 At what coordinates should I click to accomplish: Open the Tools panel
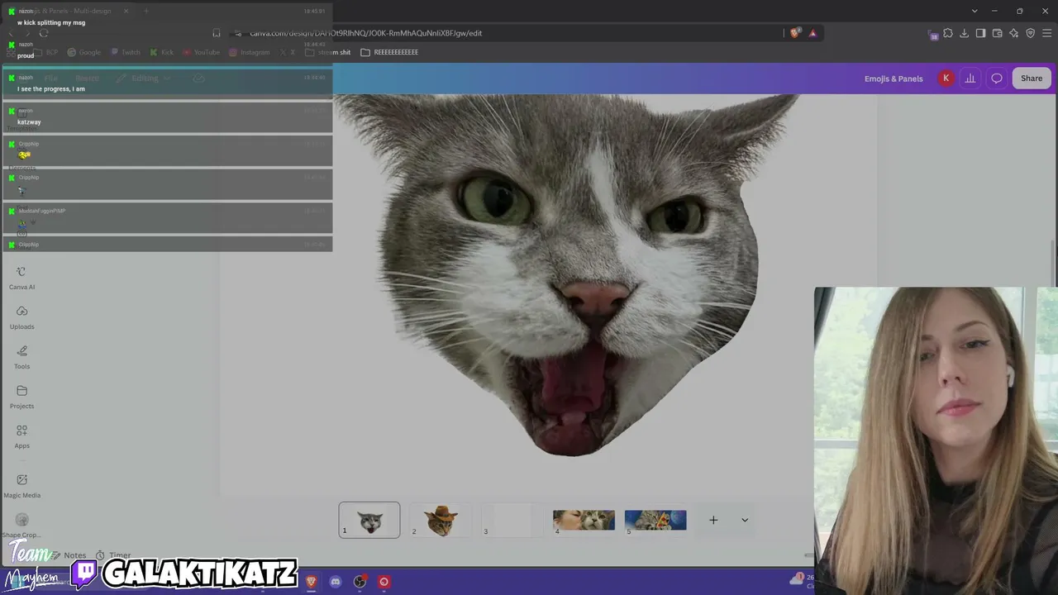click(x=21, y=358)
